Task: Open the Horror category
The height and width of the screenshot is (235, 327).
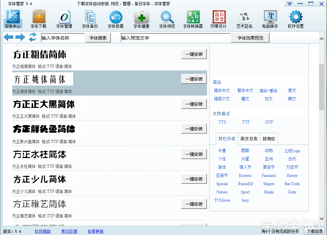Action: coord(292,176)
